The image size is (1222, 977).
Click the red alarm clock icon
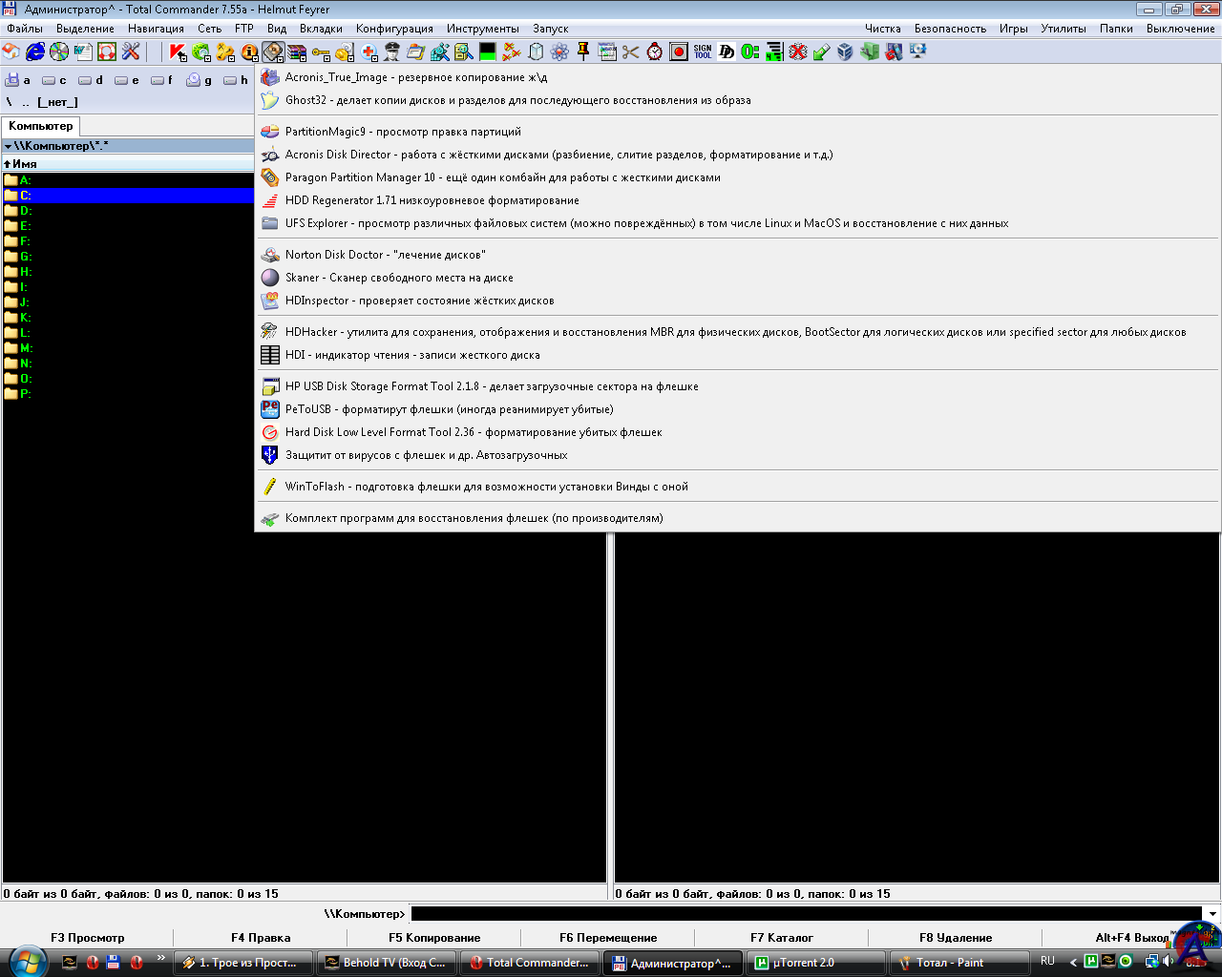tap(655, 52)
